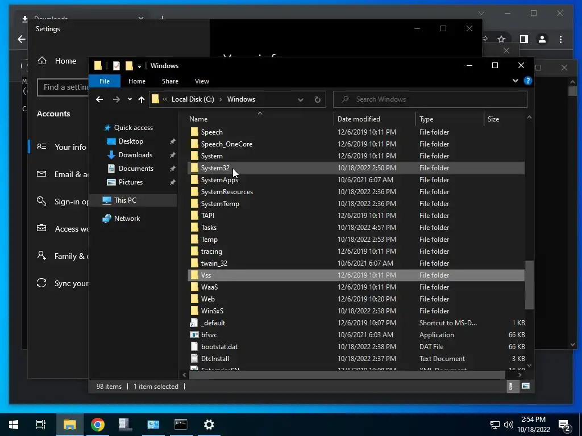The height and width of the screenshot is (436, 582).
Task: Click Home in Settings window
Action: [x=58, y=61]
